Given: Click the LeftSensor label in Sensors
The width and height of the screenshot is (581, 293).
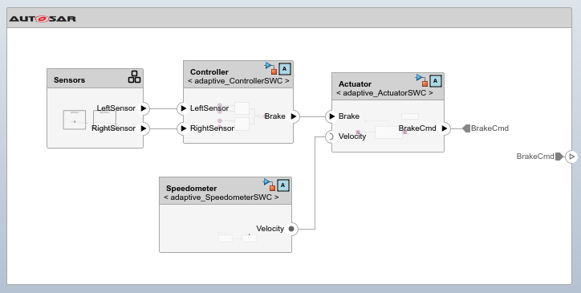Looking at the screenshot, I should tap(116, 108).
